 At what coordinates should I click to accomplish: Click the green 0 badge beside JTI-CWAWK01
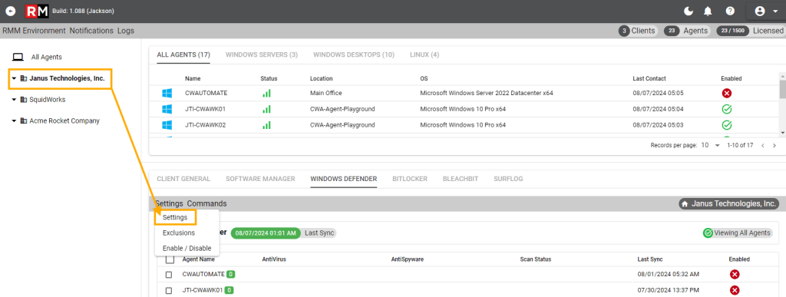click(x=229, y=291)
